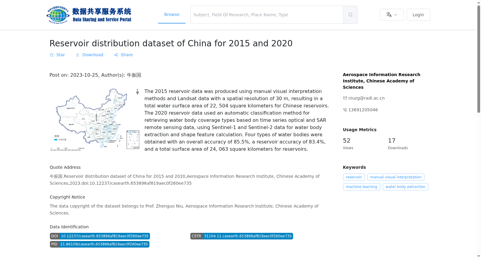Click the email address niuzg@radi.ac.cn
This screenshot has width=481, height=259.
(x=366, y=98)
